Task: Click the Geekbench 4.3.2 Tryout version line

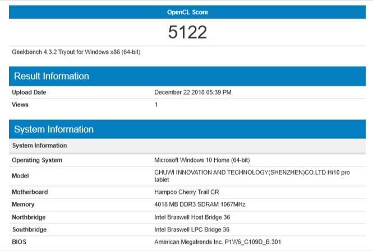Action: [76, 52]
